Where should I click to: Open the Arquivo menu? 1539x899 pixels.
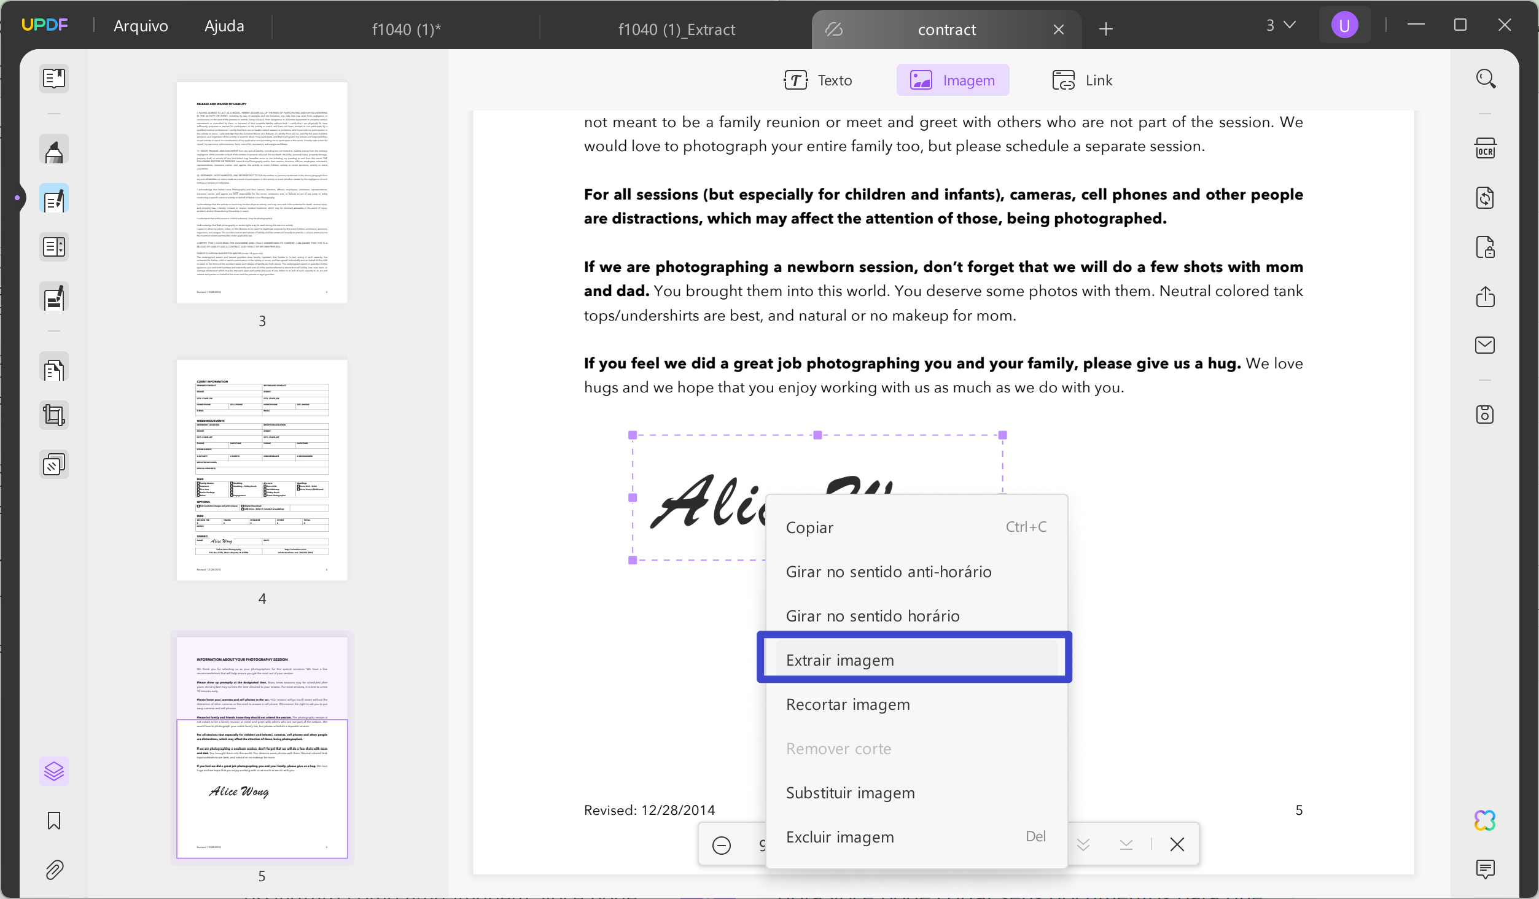141,26
